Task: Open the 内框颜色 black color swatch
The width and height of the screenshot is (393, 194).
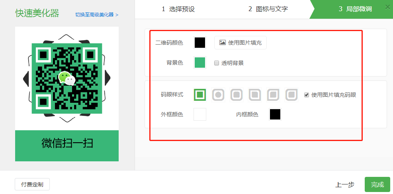Action: coord(275,114)
